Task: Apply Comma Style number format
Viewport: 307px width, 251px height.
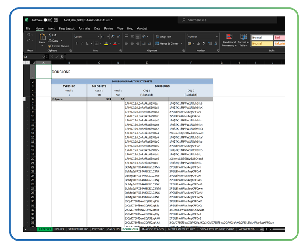Action: 204,43
